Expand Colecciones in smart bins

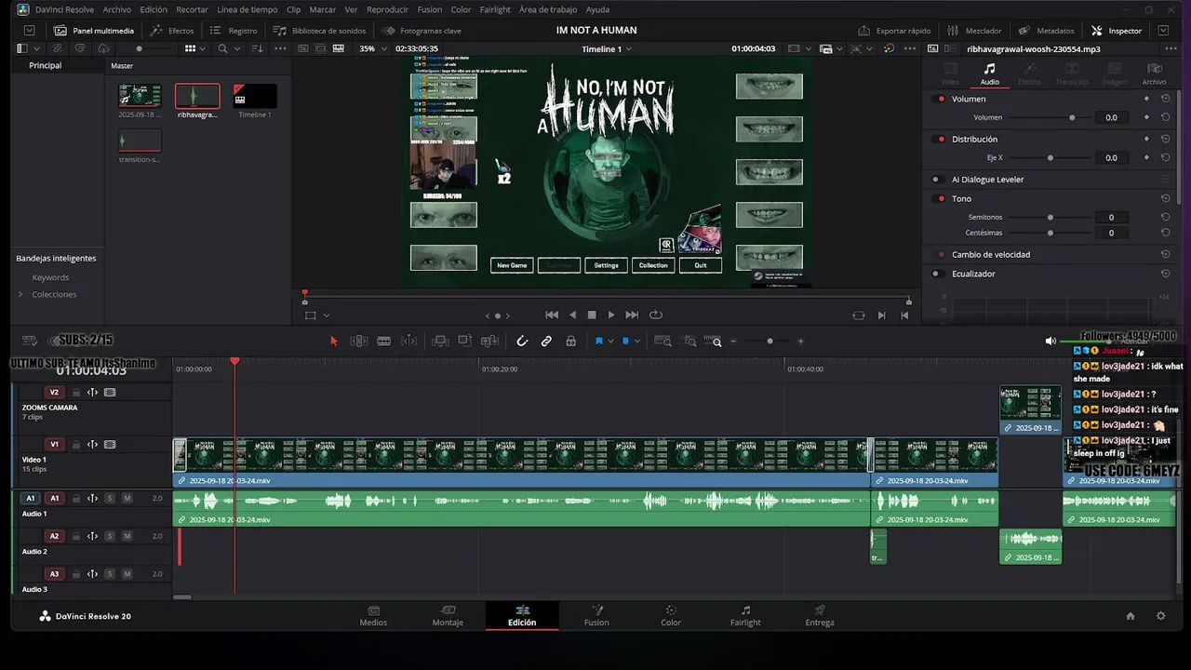(20, 294)
